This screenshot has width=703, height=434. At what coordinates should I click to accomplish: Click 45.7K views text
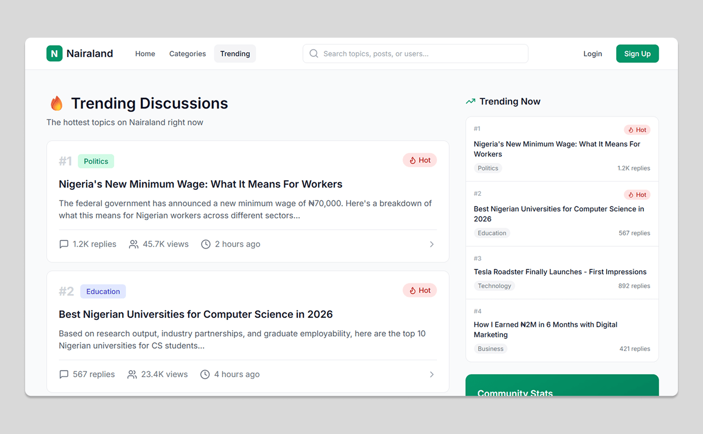(x=166, y=244)
